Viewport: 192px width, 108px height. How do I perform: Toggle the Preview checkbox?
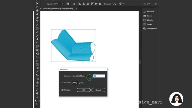62,90
